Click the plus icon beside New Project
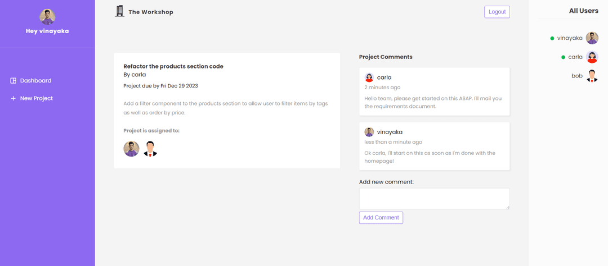608x266 pixels. [x=13, y=99]
